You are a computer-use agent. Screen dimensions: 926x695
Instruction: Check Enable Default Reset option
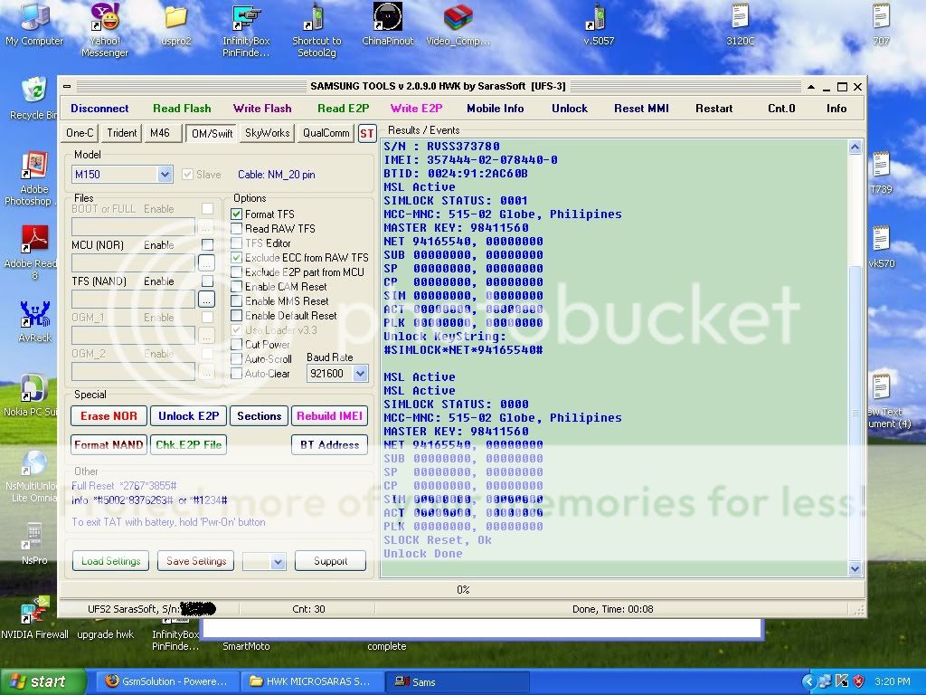[x=236, y=316]
